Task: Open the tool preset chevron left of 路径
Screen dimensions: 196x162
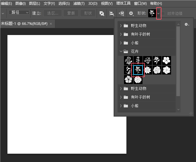Action: [x=3, y=13]
